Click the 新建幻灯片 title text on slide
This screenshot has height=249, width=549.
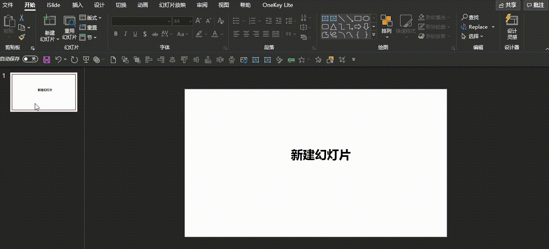[320, 155]
